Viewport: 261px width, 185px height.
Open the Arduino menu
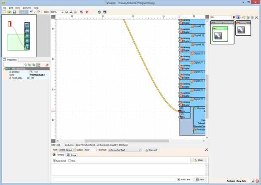click(27, 8)
